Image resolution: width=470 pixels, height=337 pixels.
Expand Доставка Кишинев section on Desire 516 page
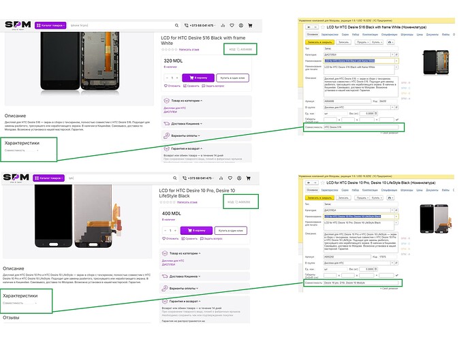[206, 124]
